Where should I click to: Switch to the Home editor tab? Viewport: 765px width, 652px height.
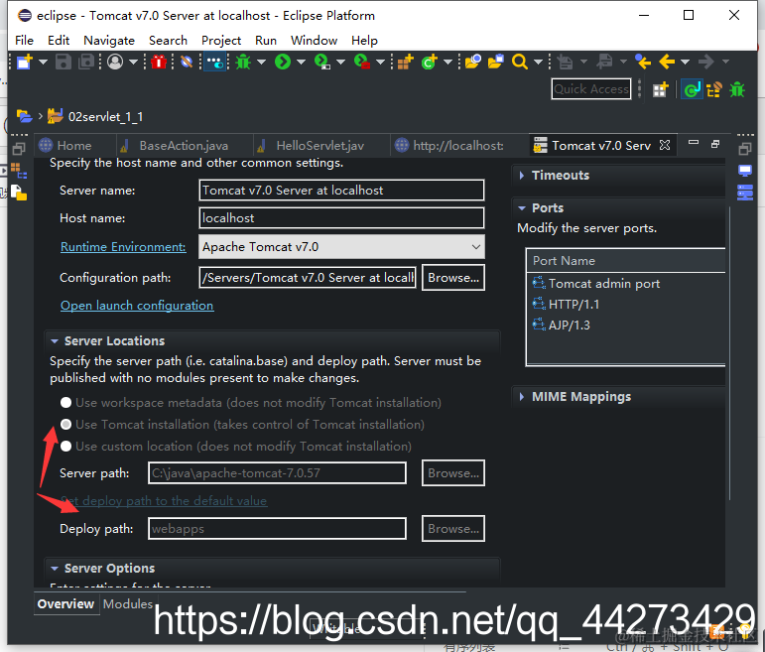(74, 146)
